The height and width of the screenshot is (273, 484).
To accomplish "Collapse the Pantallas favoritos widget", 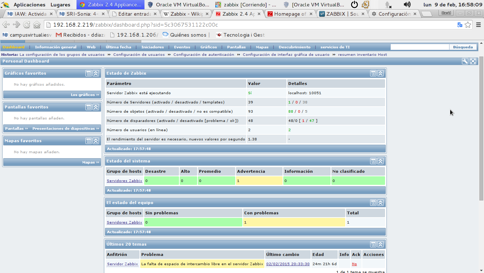I will click(x=96, y=107).
